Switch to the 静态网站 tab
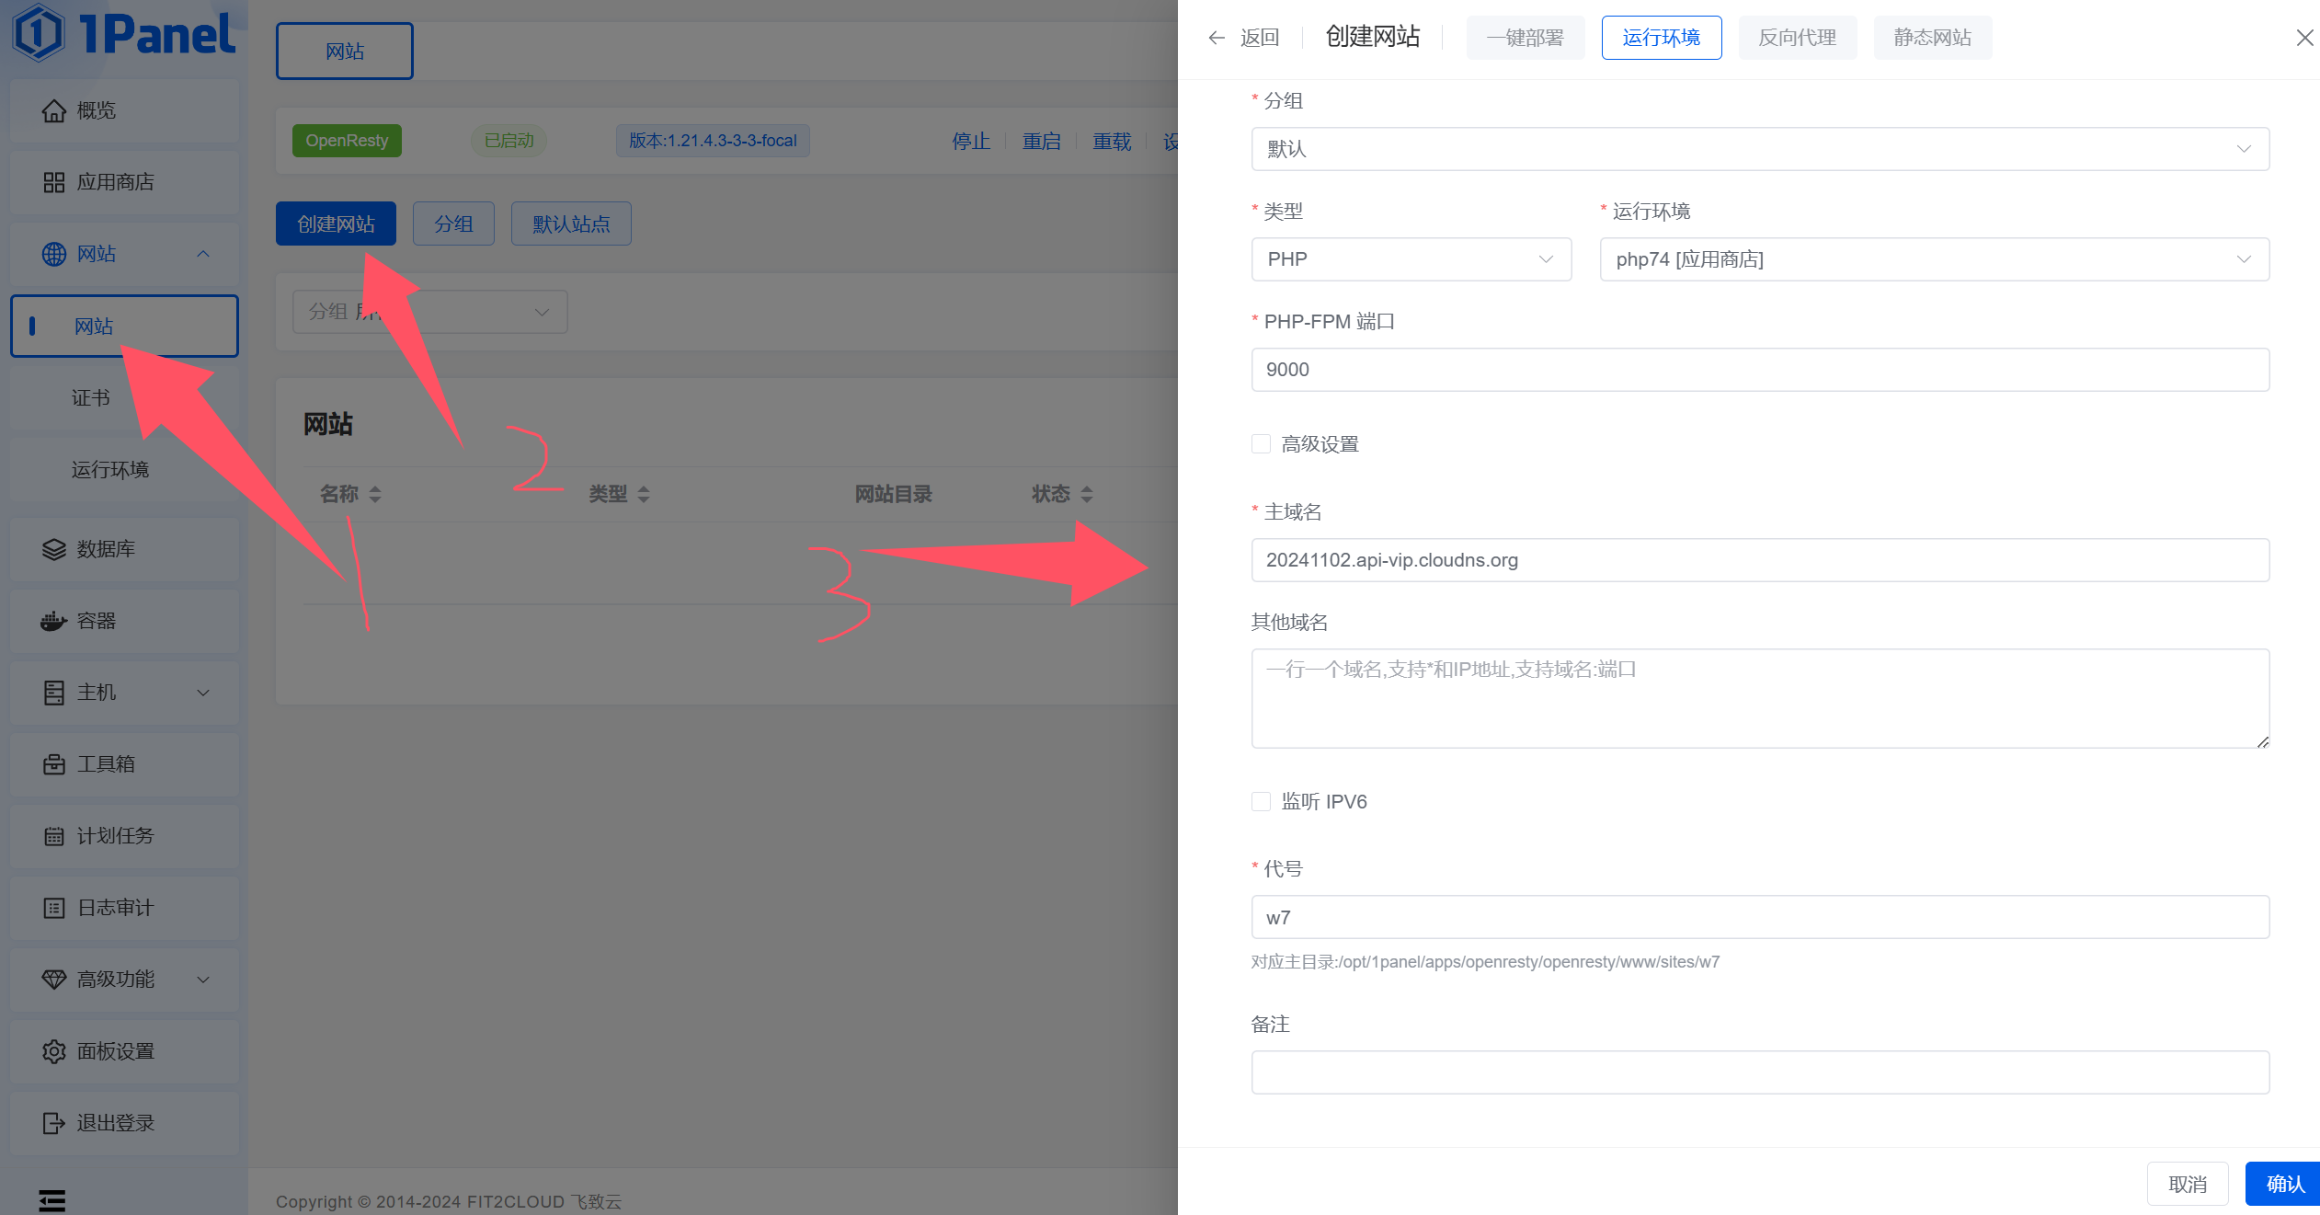Image resolution: width=2320 pixels, height=1215 pixels. click(x=1932, y=38)
